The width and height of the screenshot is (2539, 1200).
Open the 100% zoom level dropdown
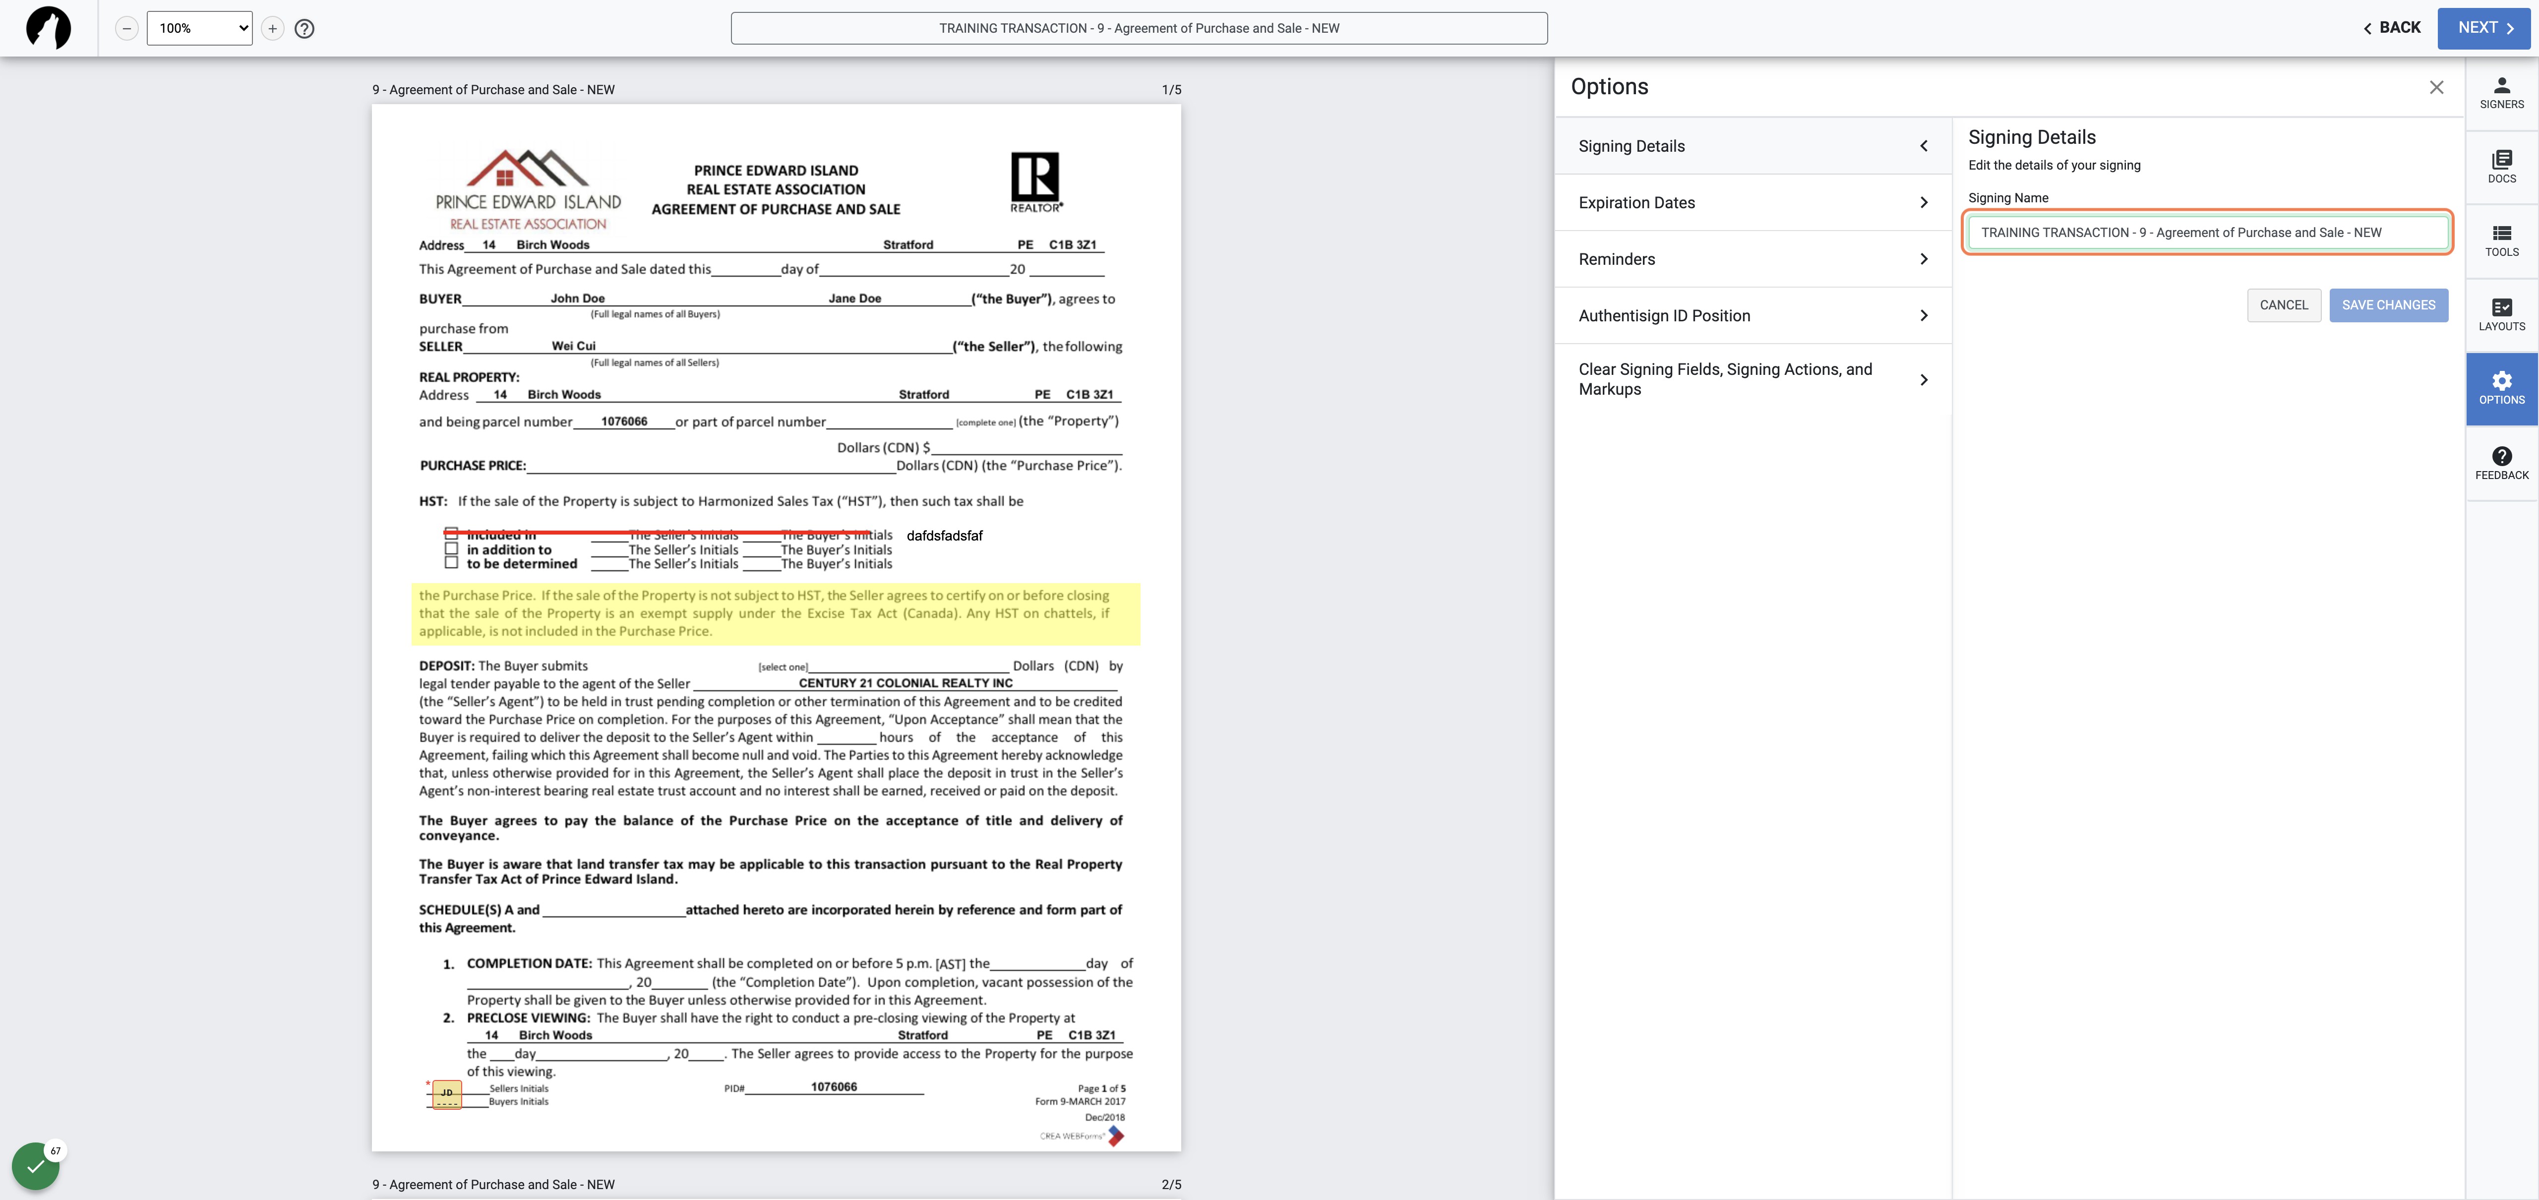199,29
